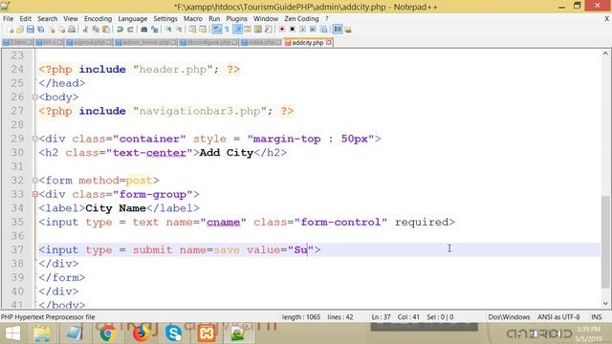Image resolution: width=612 pixels, height=344 pixels.
Task: Save the recorded macro icon
Action: (323, 30)
